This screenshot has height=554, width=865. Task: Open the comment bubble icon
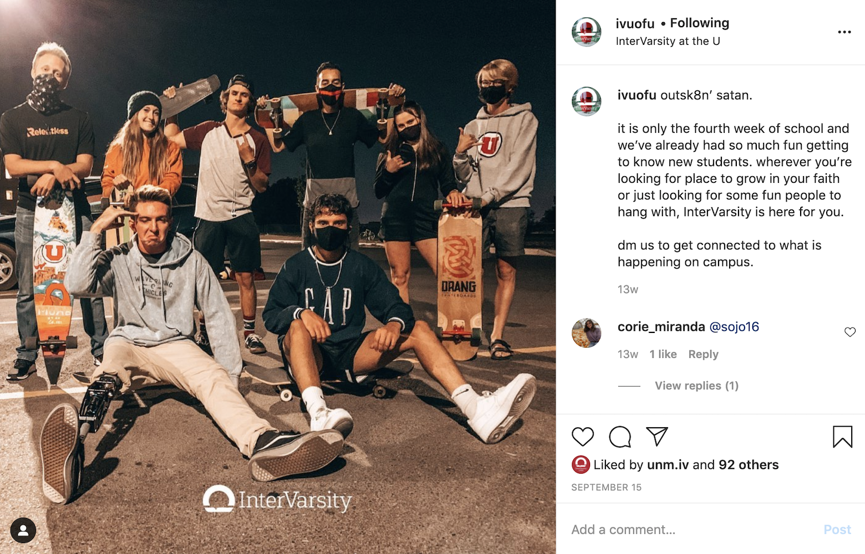(620, 437)
